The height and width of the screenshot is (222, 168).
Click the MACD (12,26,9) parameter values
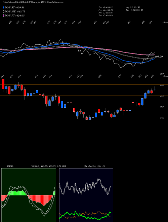coord(46,166)
